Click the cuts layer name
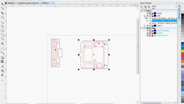This screenshot has height=104, width=184. click(158, 16)
